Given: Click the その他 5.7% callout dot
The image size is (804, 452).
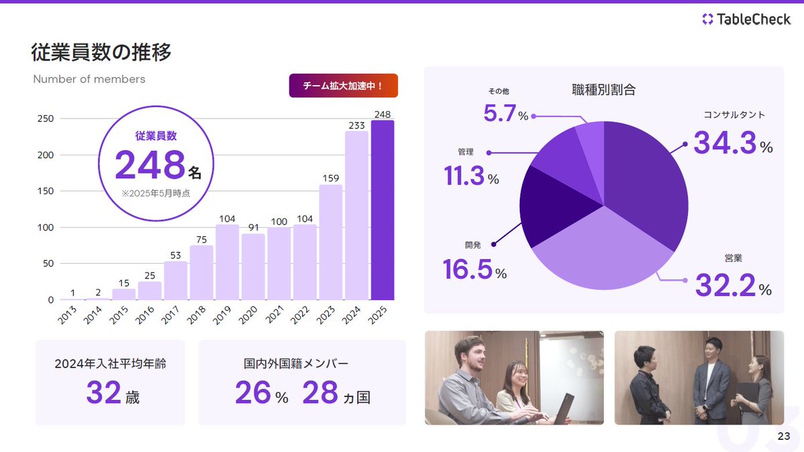Looking at the screenshot, I should [x=533, y=115].
